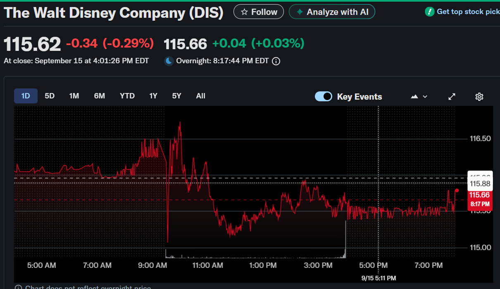The height and width of the screenshot is (289, 500).
Task: Click the -0.34 (-0.29%) change text
Action: click(x=110, y=43)
